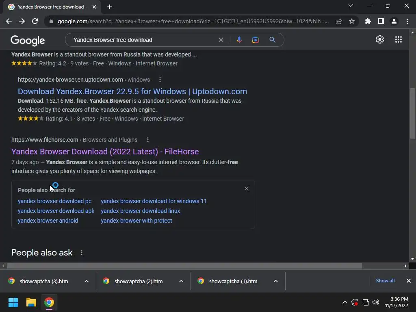The height and width of the screenshot is (312, 416).
Task: Open the Yandex Browser Download FileHorse link
Action: click(x=105, y=152)
